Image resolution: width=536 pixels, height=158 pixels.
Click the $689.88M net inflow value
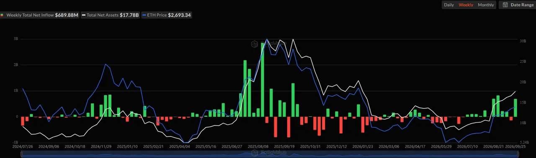tap(67, 15)
